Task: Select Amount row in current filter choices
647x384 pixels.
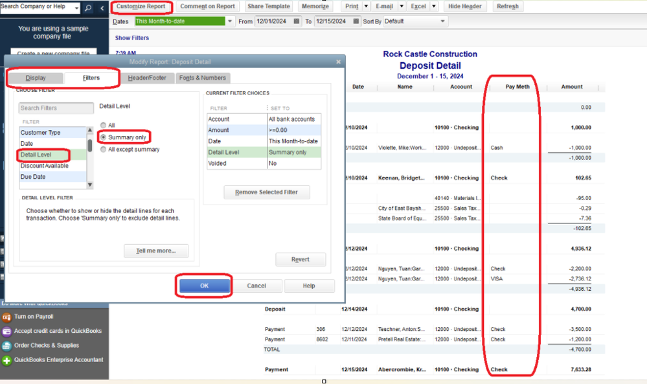Action: 264,130
